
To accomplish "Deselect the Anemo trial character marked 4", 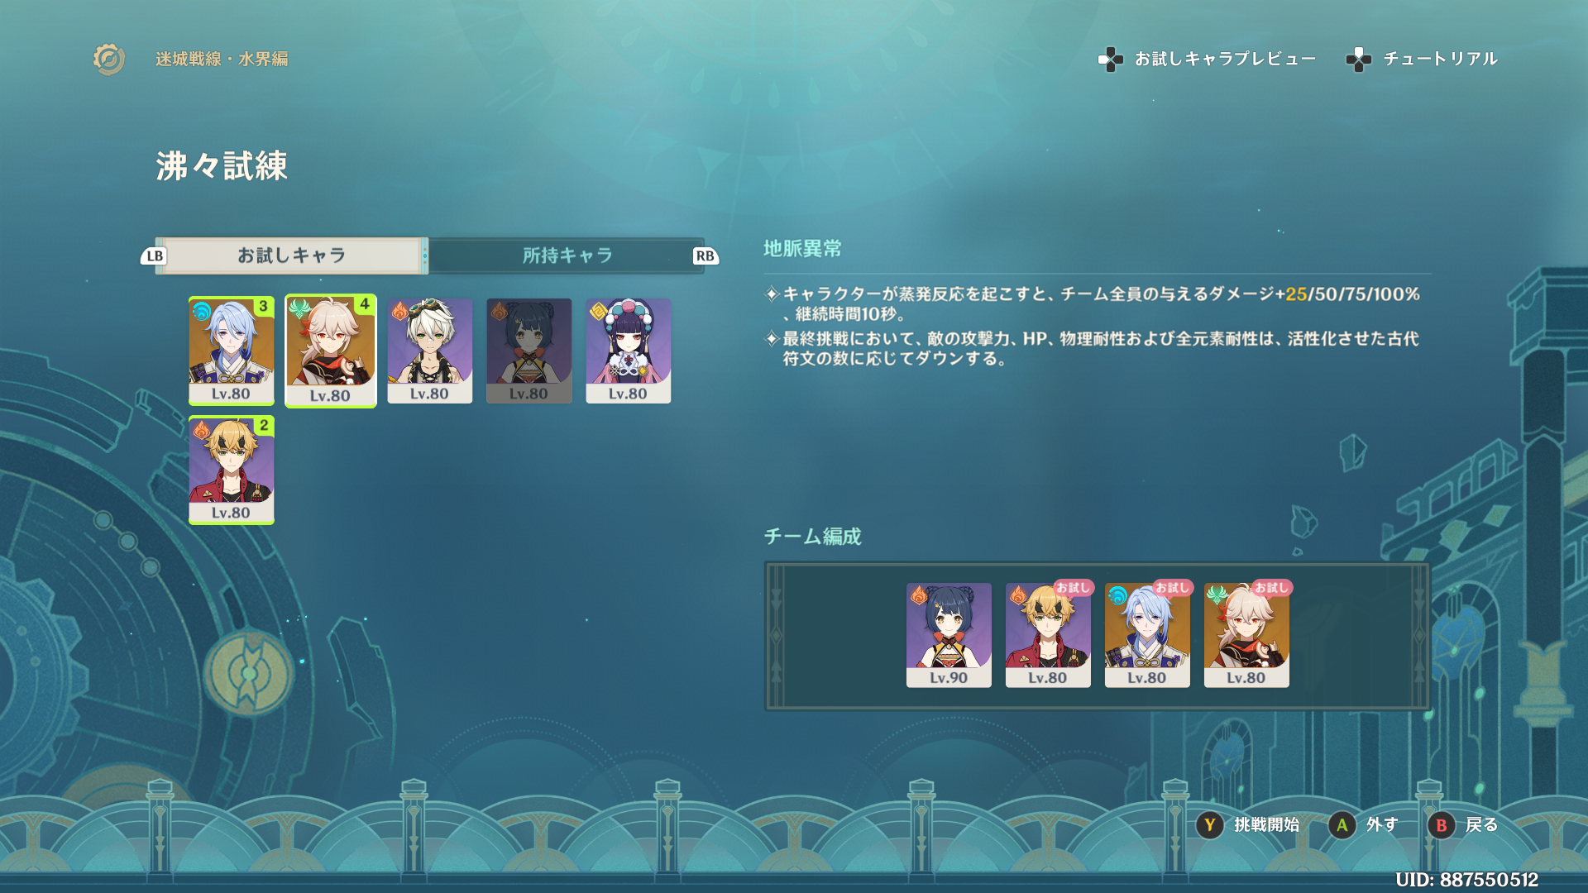I will click(x=331, y=351).
